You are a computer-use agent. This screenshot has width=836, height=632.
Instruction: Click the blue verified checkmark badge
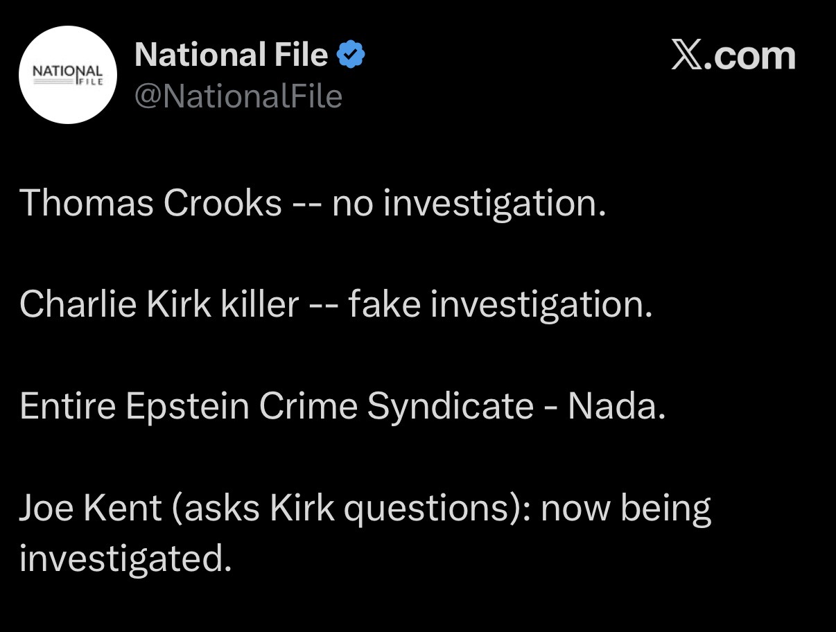pyautogui.click(x=351, y=55)
